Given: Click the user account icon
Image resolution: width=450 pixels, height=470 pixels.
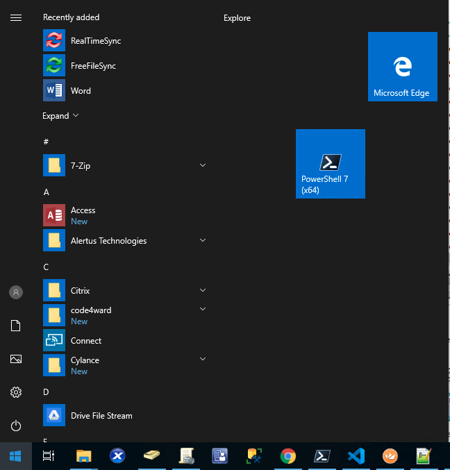Looking at the screenshot, I should tap(16, 292).
